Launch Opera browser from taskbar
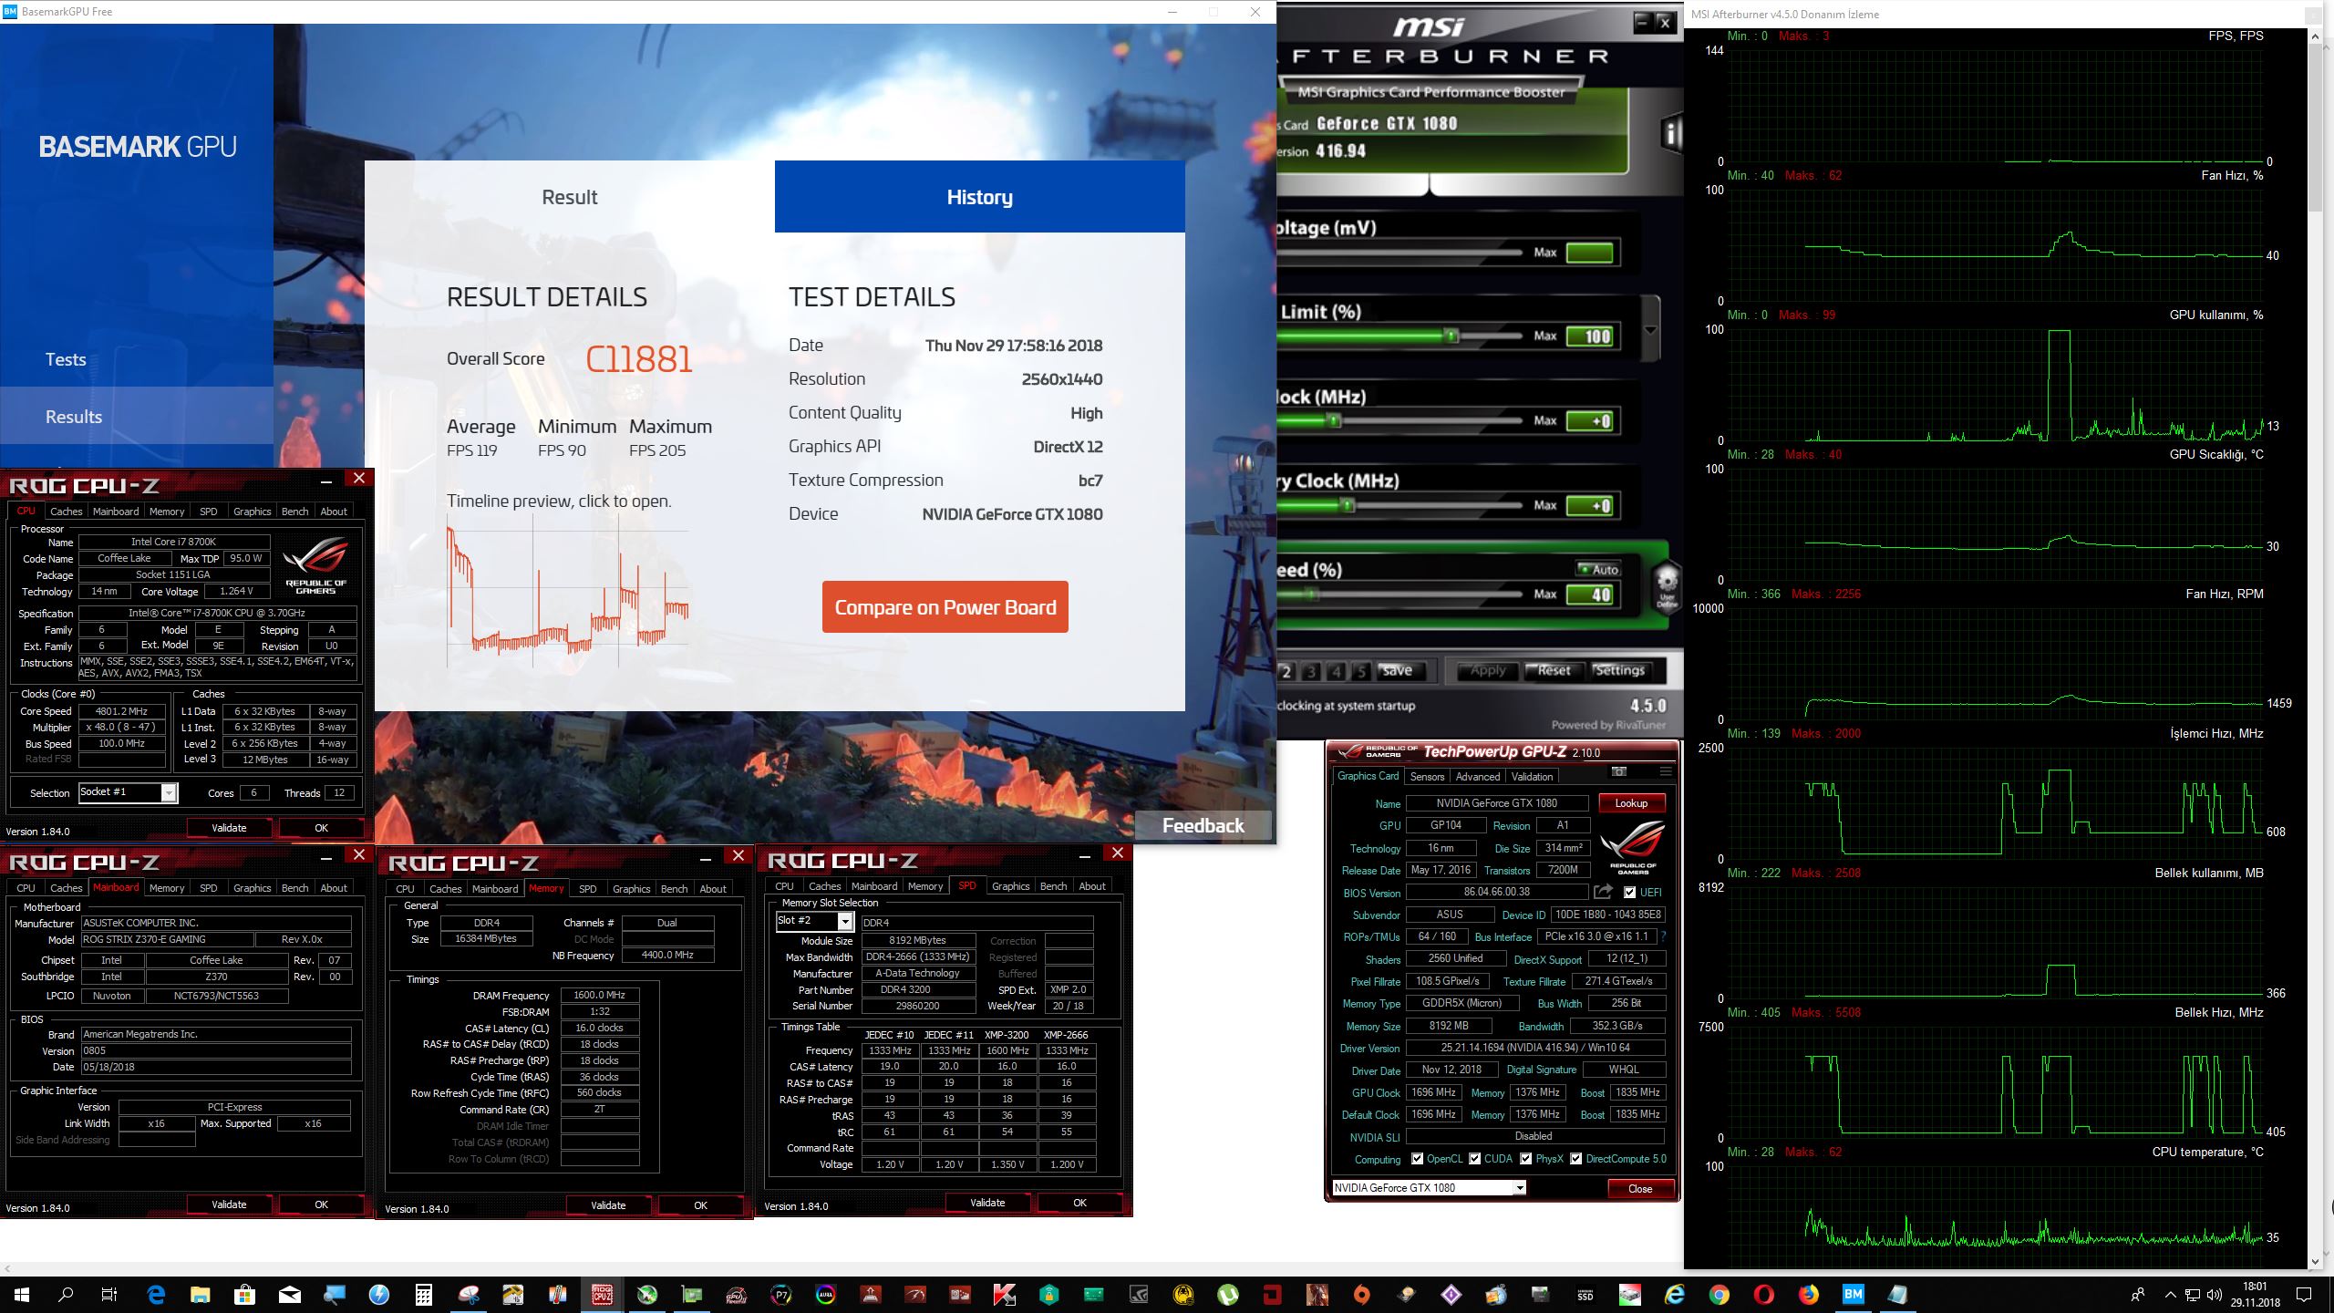Image resolution: width=2334 pixels, height=1313 pixels. [1764, 1294]
